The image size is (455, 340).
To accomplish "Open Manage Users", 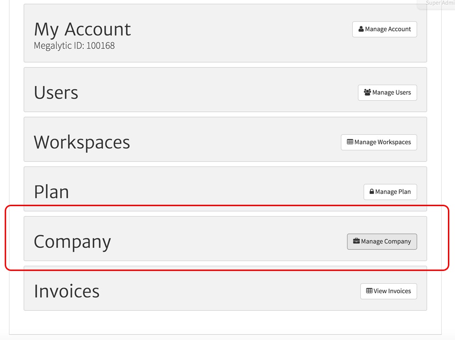I will (387, 93).
